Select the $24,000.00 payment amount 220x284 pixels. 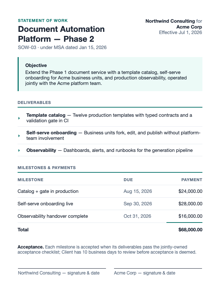(x=190, y=191)
